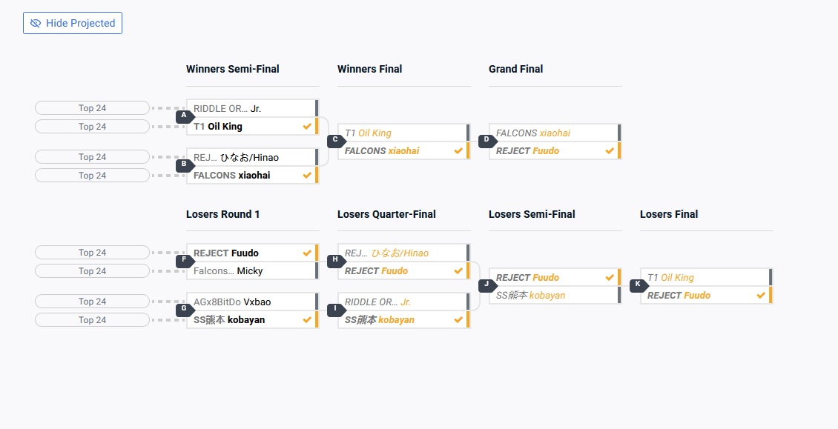The width and height of the screenshot is (838, 429).
Task: Click Top 24 pill beside Falcons Micky
Action: coord(93,271)
